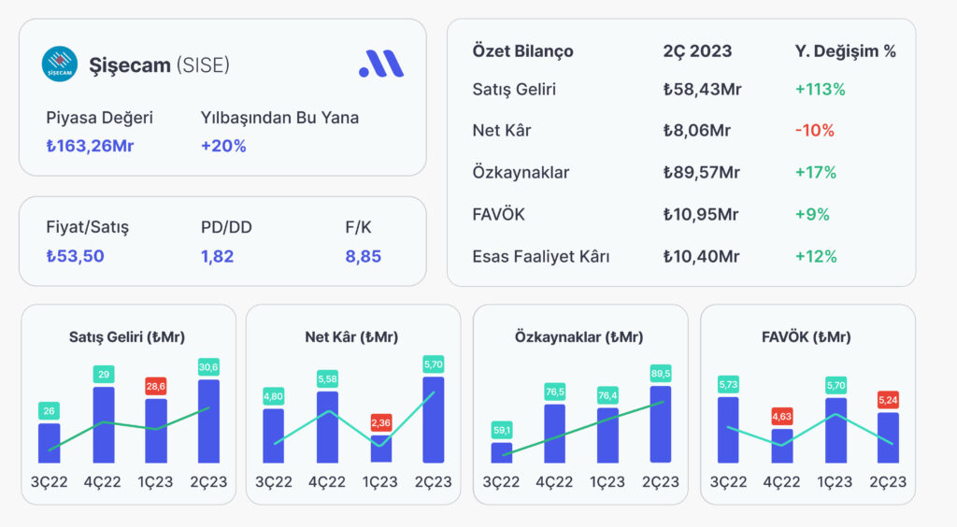Click the Satış Geliri (₺Mr) chart title
Viewport: 957px width, 527px height.
coord(127,336)
